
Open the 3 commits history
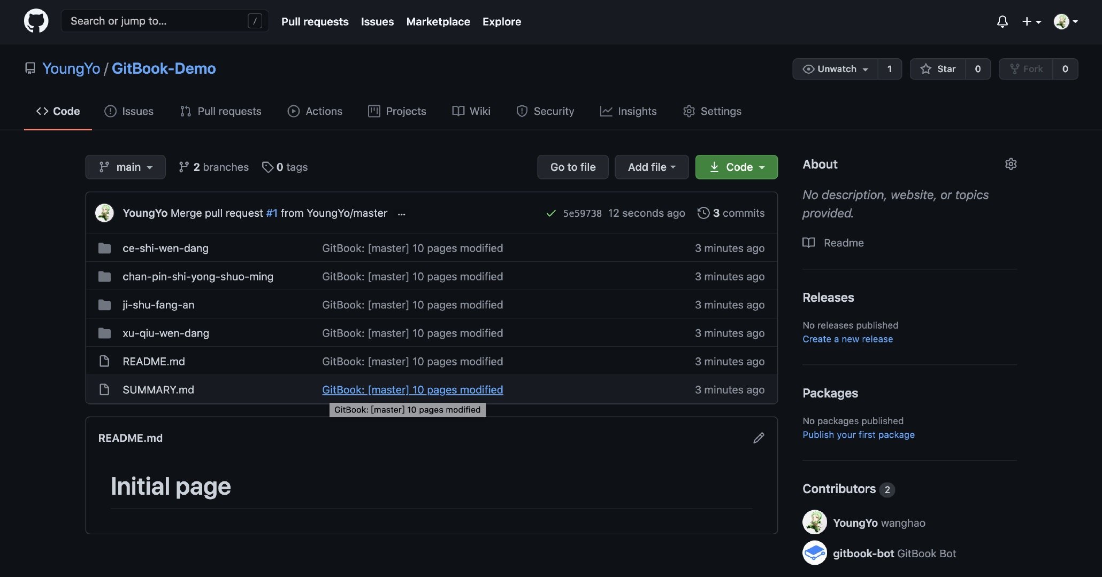(731, 213)
